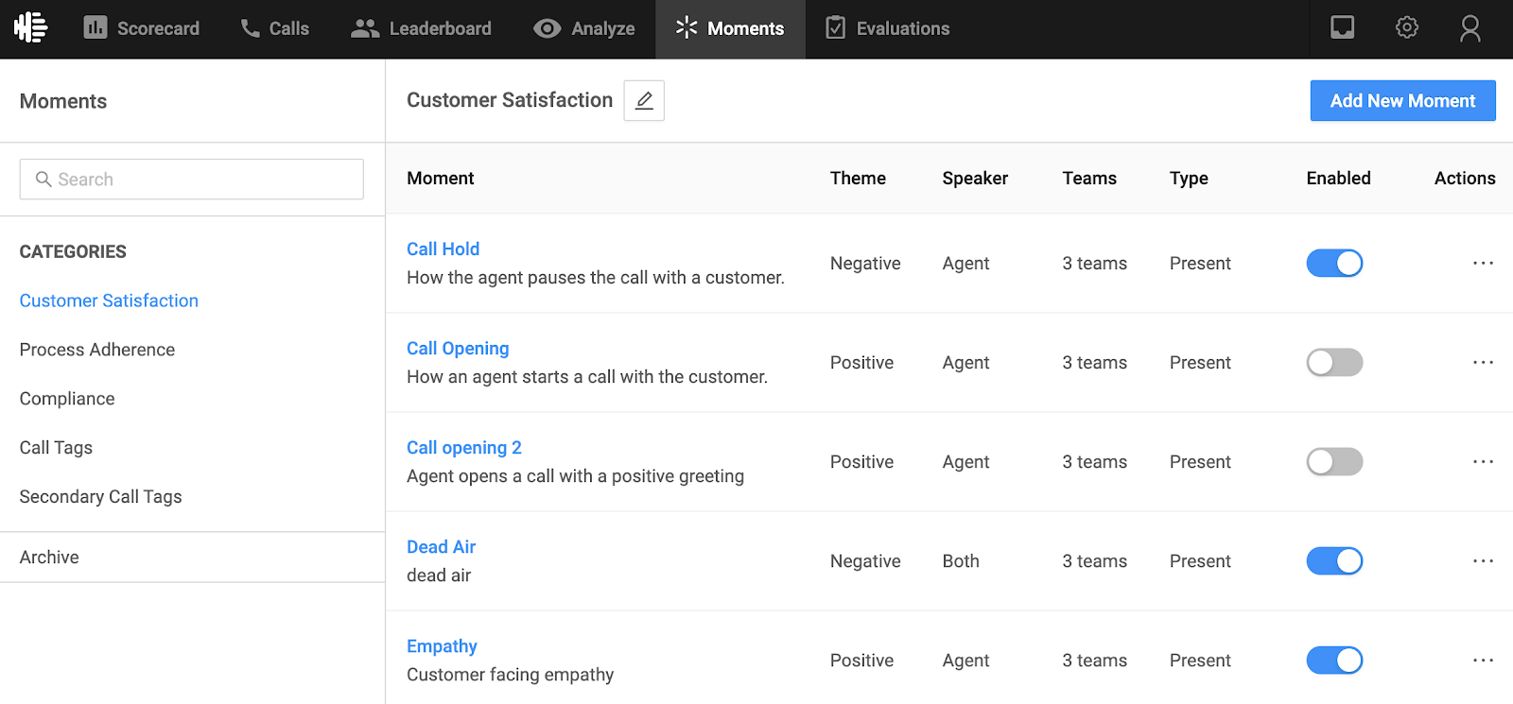Open the inbox icon in the top bar

point(1342,28)
